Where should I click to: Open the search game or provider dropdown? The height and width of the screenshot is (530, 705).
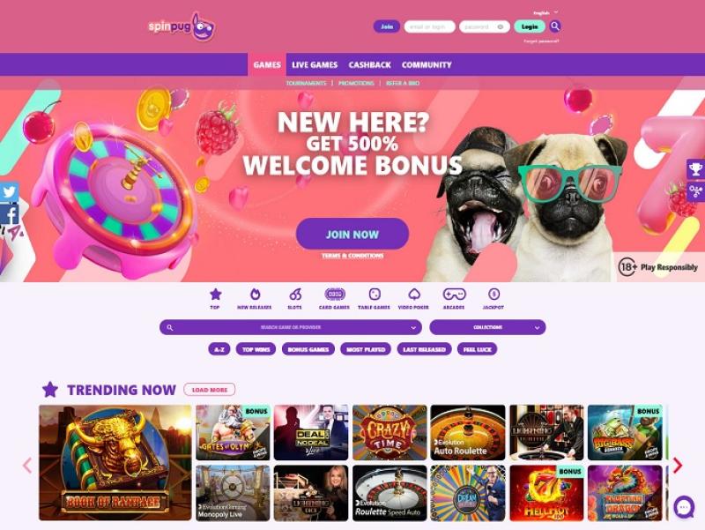(x=291, y=327)
